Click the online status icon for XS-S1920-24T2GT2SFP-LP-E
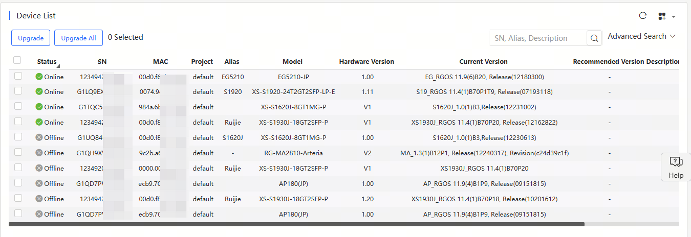This screenshot has height=237, width=691. (x=39, y=92)
